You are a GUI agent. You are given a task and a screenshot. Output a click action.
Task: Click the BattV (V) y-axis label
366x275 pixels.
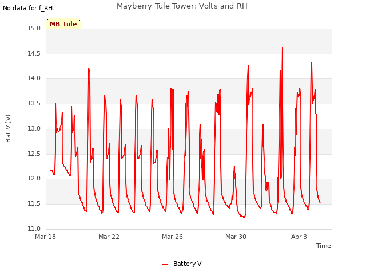8,128
